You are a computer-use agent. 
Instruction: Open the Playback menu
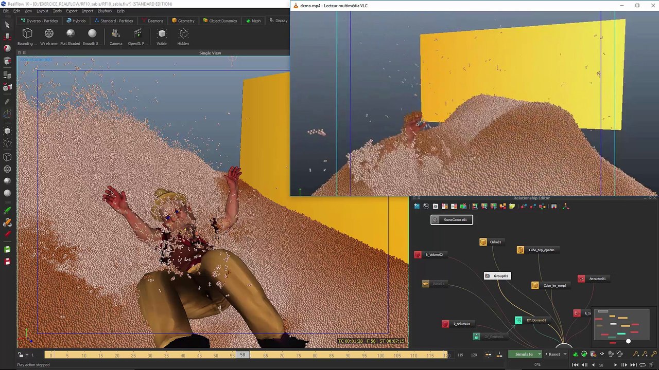tap(105, 11)
